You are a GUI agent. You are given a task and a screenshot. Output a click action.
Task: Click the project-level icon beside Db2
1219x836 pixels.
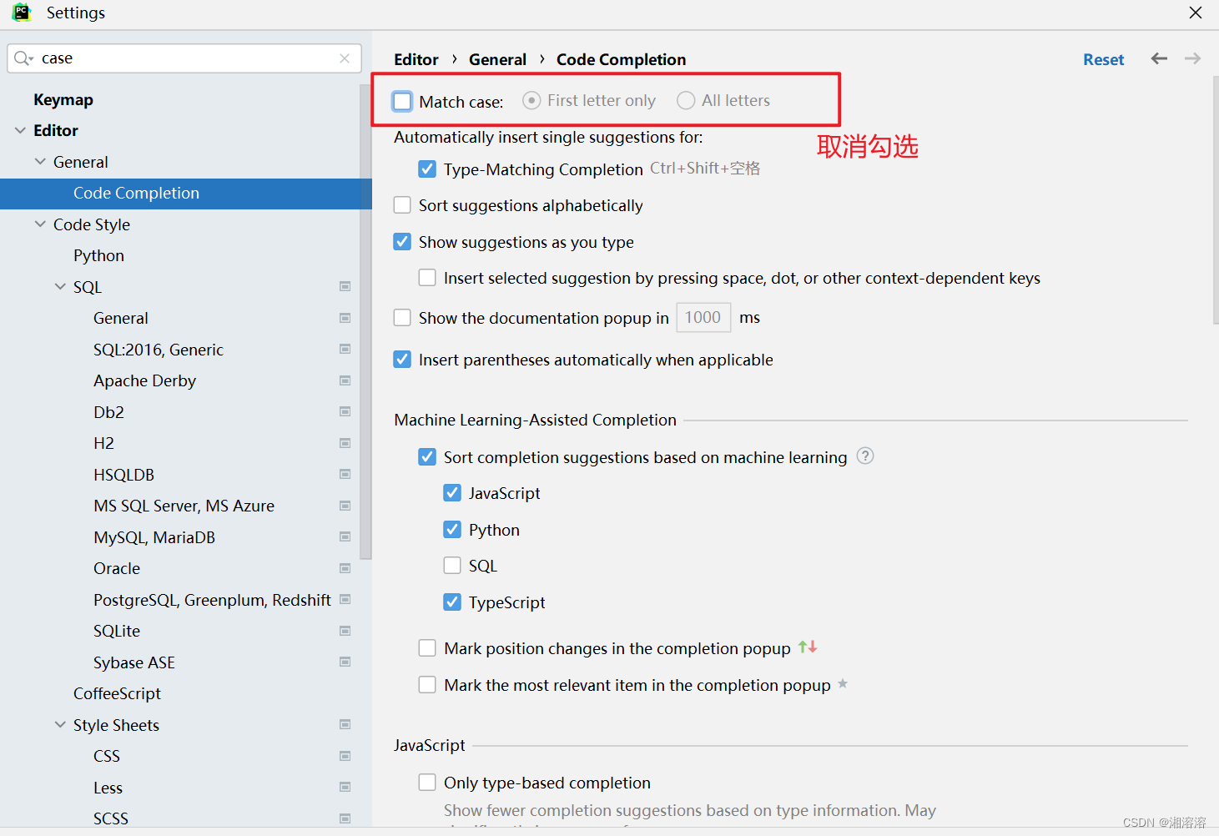point(345,411)
